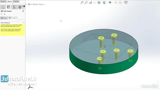Click the Zoom to Fit magnifier icon
The width and height of the screenshot is (160, 90).
pos(82,2)
